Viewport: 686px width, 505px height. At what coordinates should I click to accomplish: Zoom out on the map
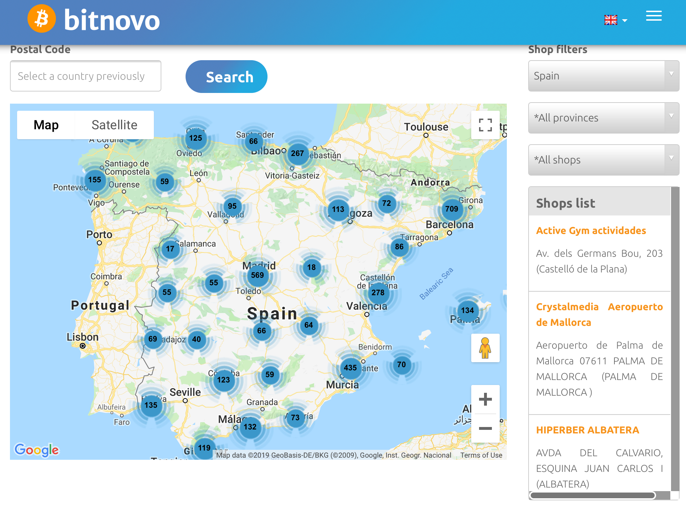485,428
